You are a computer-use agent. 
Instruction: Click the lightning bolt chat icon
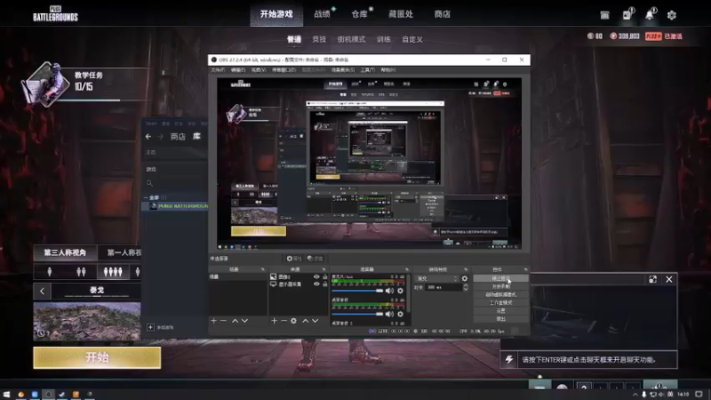coord(509,360)
